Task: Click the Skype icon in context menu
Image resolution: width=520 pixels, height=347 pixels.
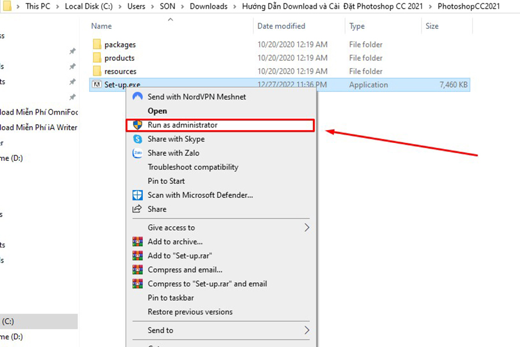Action: coord(138,139)
